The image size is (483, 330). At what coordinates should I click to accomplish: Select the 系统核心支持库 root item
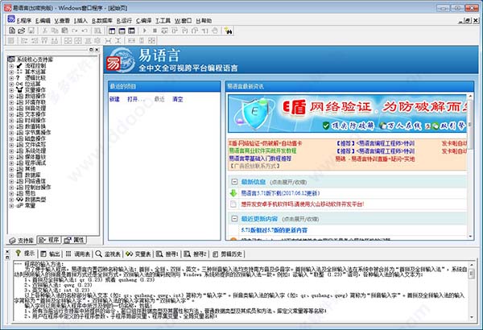pyautogui.click(x=35, y=60)
